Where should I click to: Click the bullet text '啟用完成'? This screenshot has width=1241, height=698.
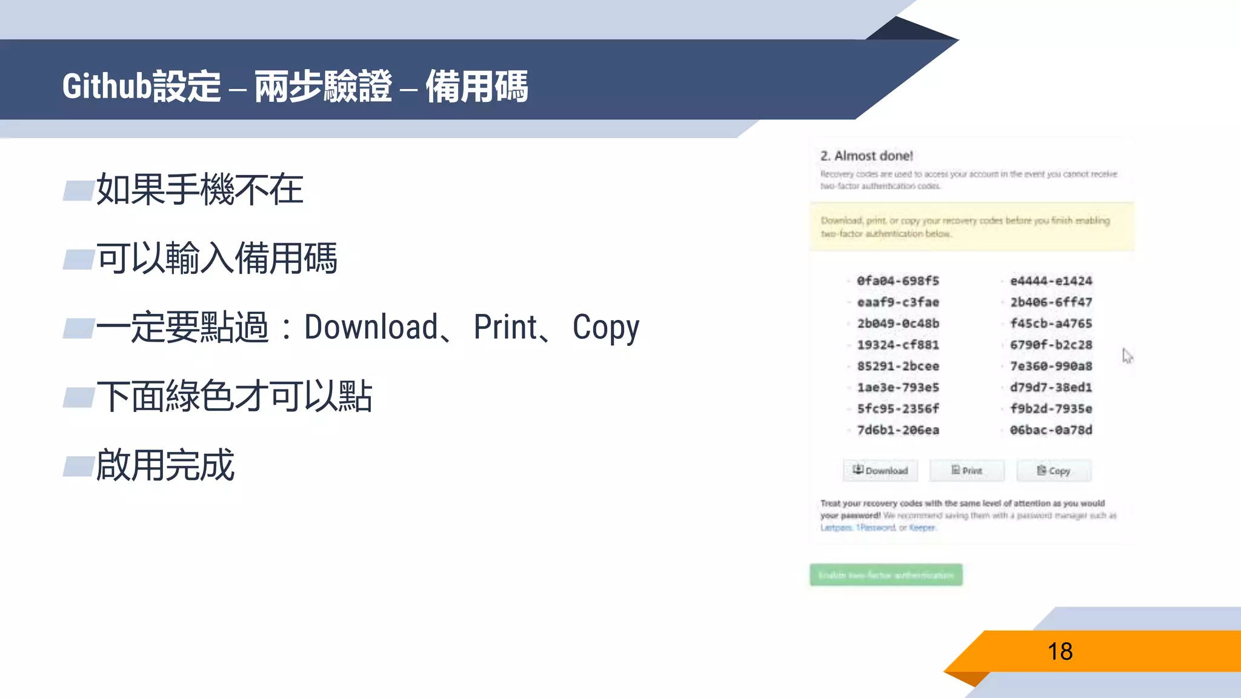coord(165,465)
